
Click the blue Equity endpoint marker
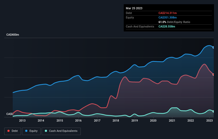point(213,48)
